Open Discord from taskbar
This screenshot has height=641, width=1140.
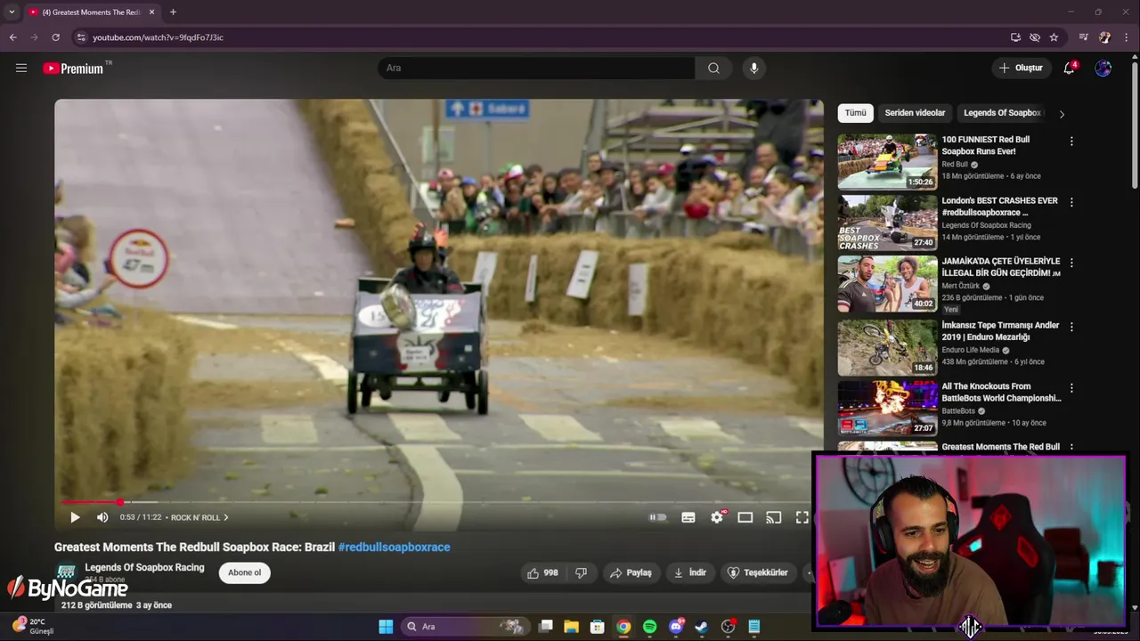coord(676,627)
